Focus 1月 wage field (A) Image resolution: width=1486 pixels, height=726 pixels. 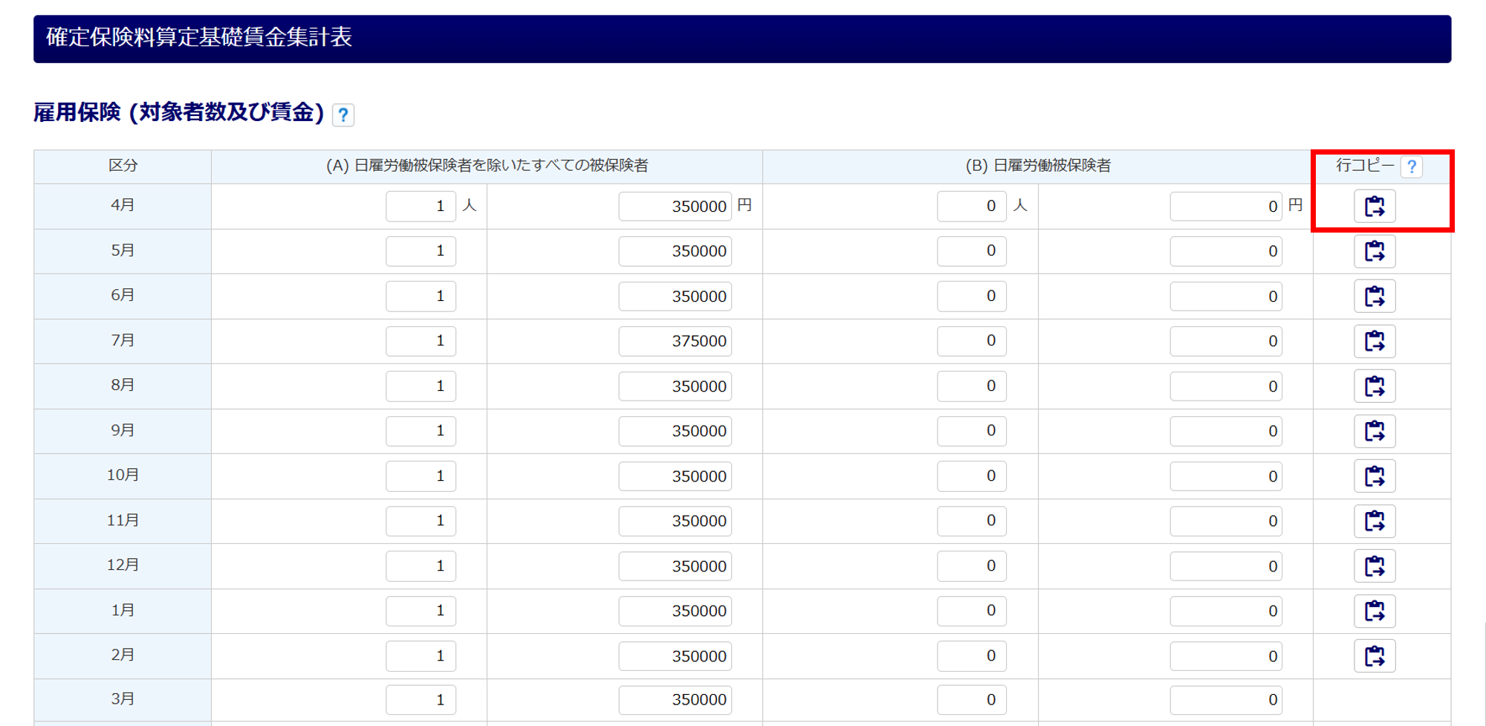click(x=675, y=611)
